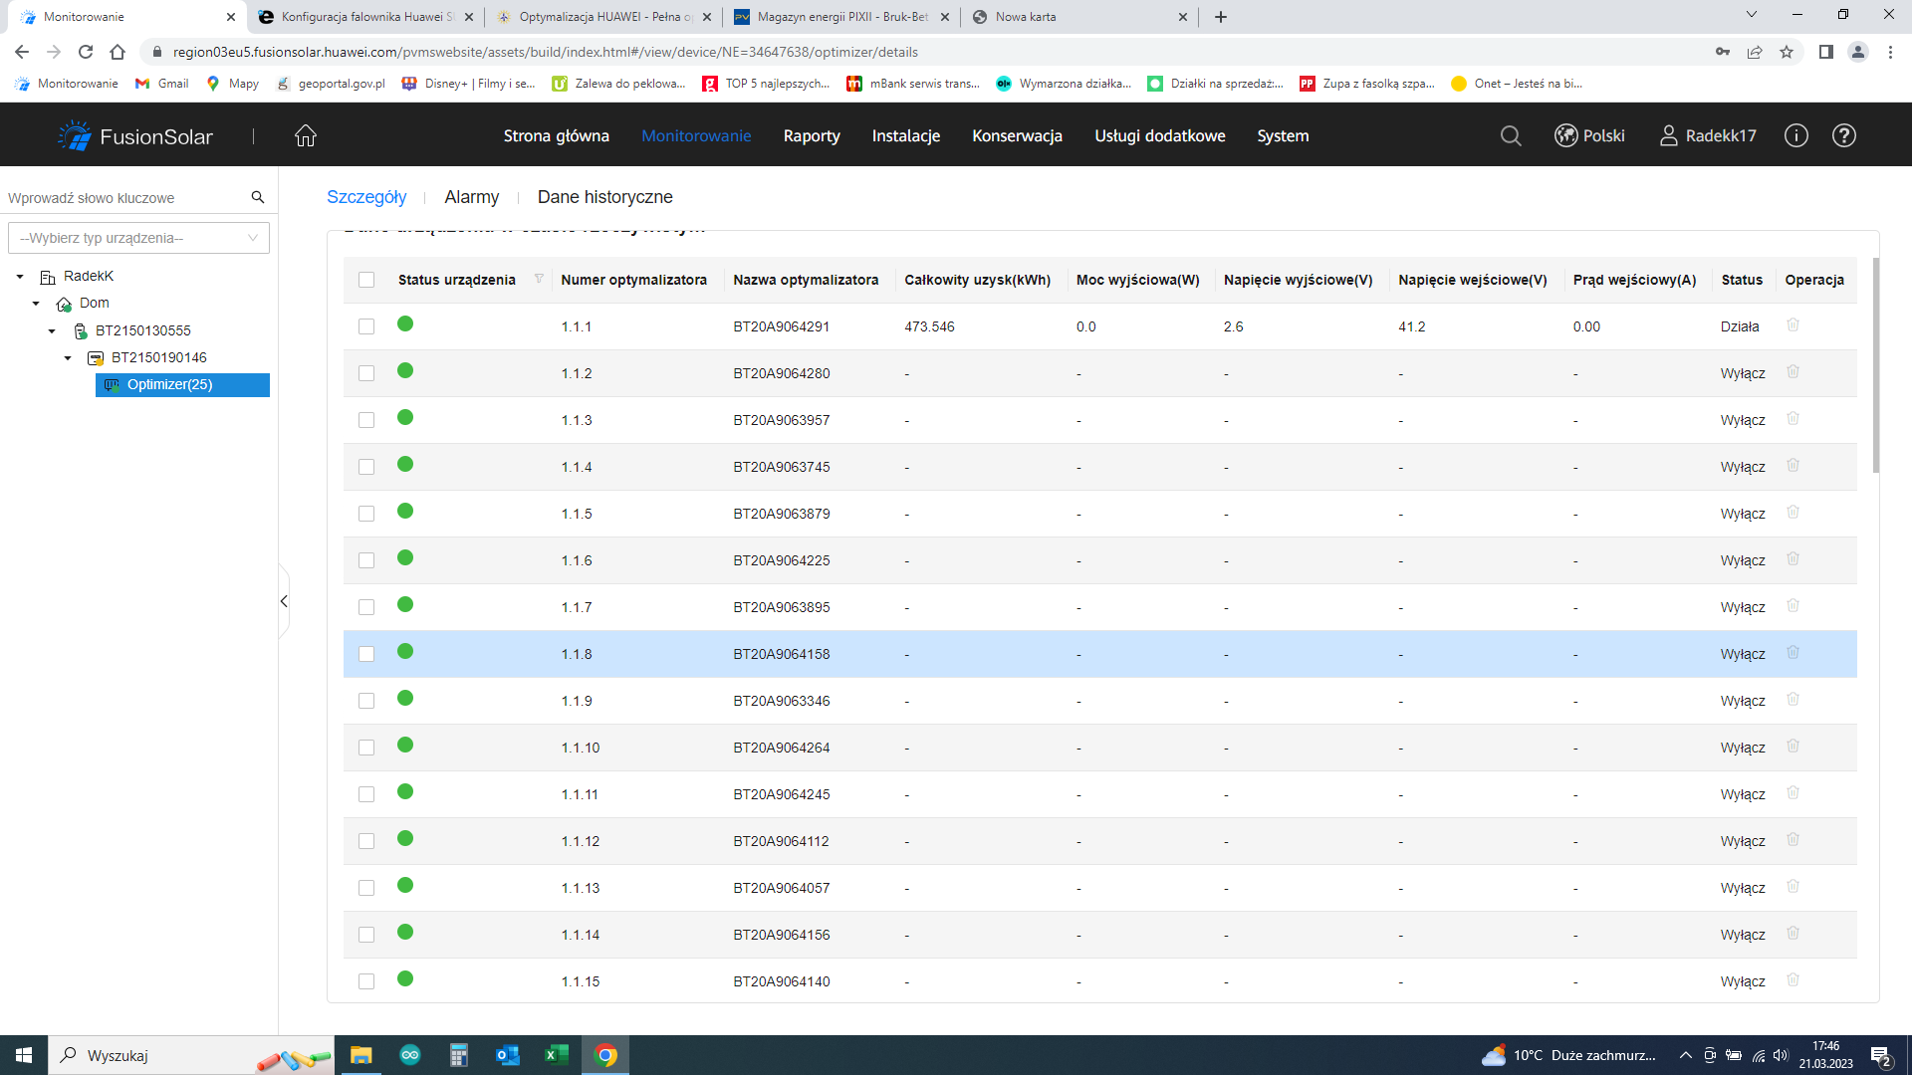Open the browser side panel icon
1912x1075 pixels.
[1826, 52]
